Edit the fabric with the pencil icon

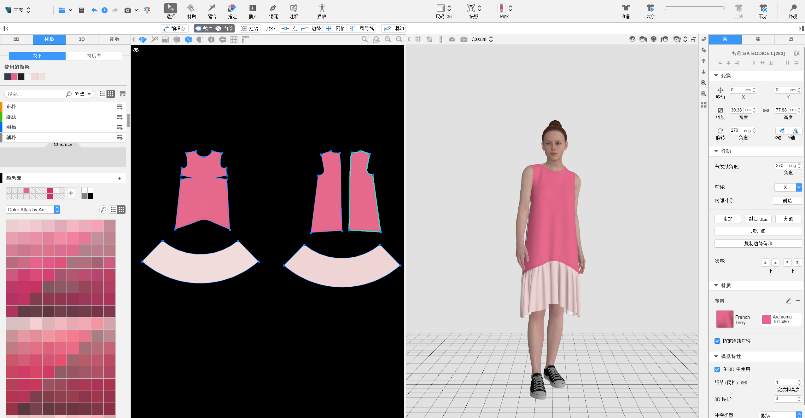click(788, 301)
